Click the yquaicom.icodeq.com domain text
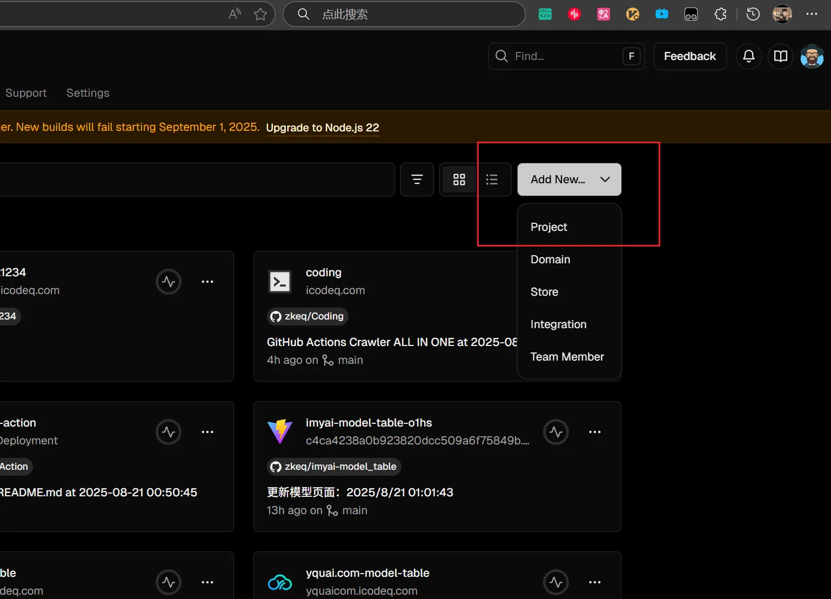Viewport: 831px width, 599px height. pyautogui.click(x=361, y=591)
